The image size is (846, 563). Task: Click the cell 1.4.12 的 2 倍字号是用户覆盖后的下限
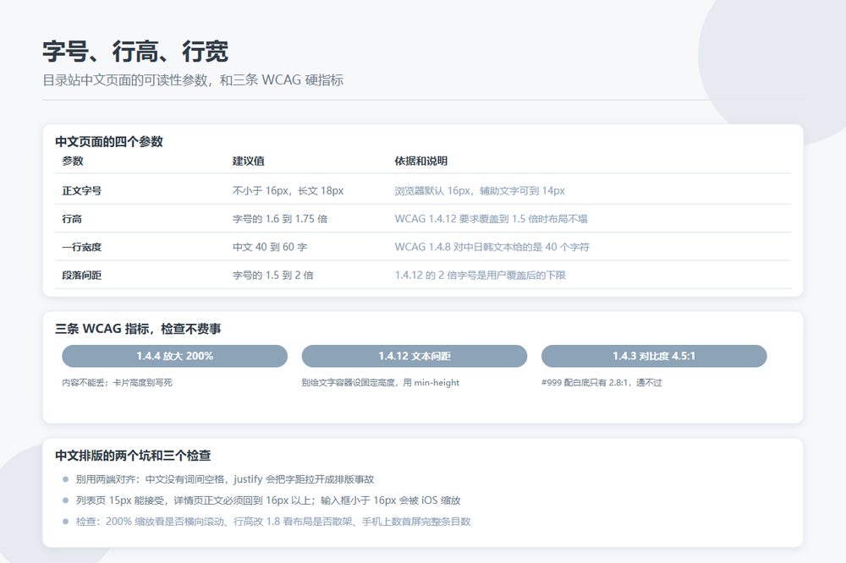481,275
